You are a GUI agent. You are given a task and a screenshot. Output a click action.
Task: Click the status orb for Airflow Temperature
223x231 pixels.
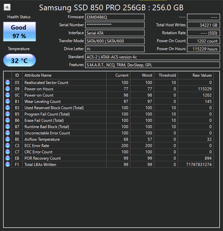(8, 139)
